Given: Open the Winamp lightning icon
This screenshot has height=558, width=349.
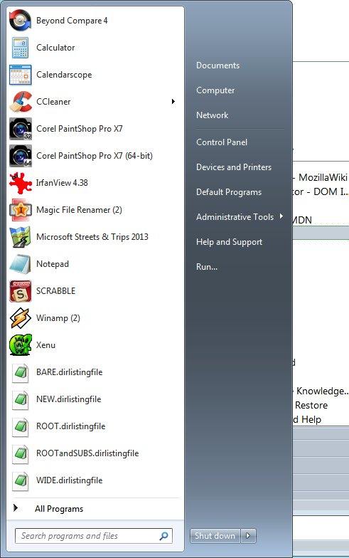Looking at the screenshot, I should click(20, 317).
